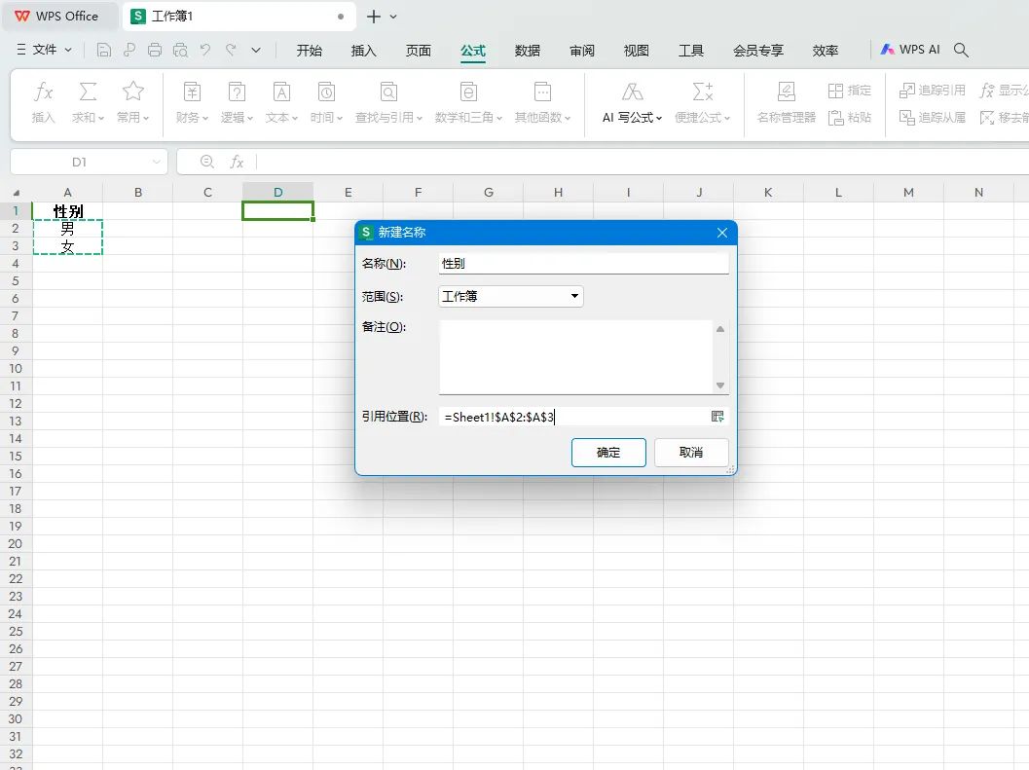This screenshot has width=1029, height=770.
Task: Click the 备注 scrollbar up arrow
Action: [720, 329]
